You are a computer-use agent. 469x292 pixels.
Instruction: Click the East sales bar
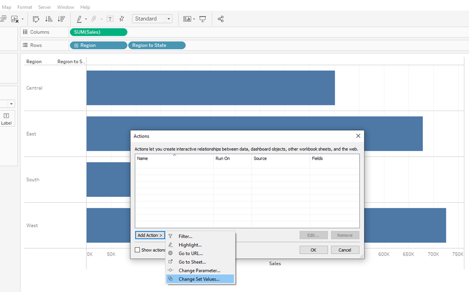point(254,123)
